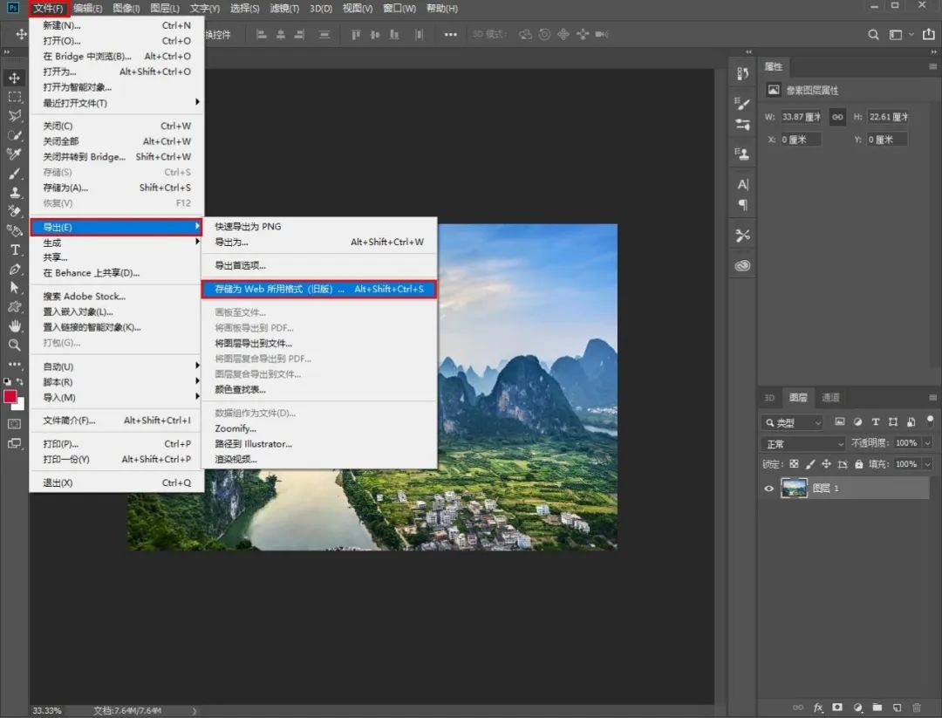
Task: Select the Type tool
Action: pos(15,250)
